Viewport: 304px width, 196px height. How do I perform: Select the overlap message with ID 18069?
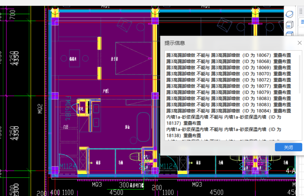point(229,68)
